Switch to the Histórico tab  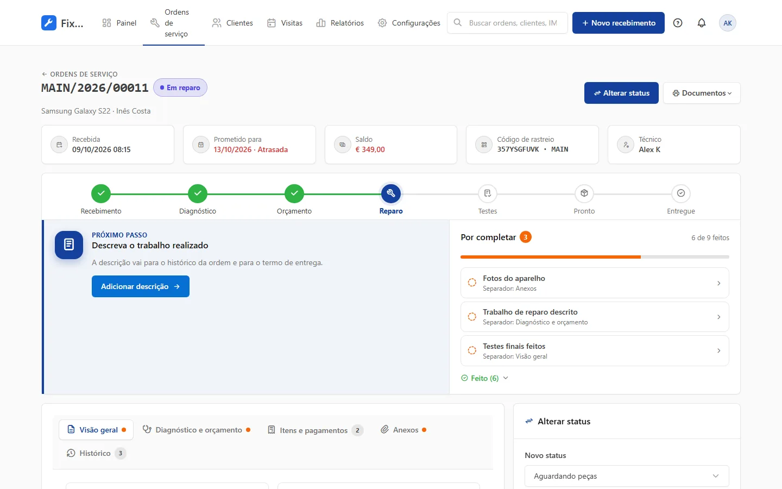(x=96, y=453)
